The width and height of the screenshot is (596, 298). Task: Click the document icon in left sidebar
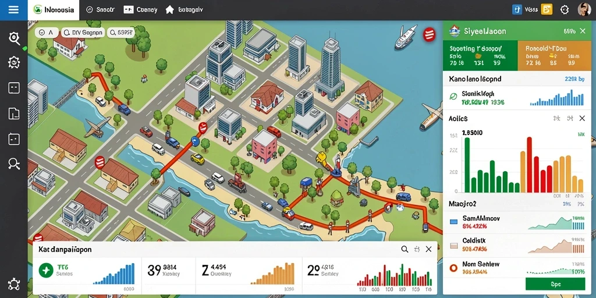point(14,113)
